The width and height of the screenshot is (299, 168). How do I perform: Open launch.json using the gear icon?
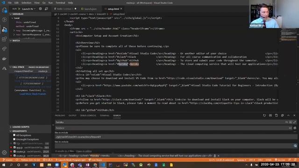point(41,9)
